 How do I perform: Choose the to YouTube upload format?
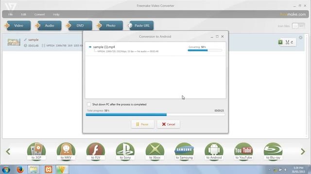pyautogui.click(x=243, y=151)
